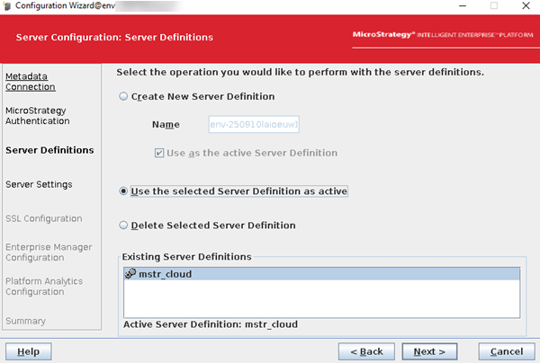Click the server definition Name field
This screenshot has width=540, height=363.
pyautogui.click(x=253, y=125)
